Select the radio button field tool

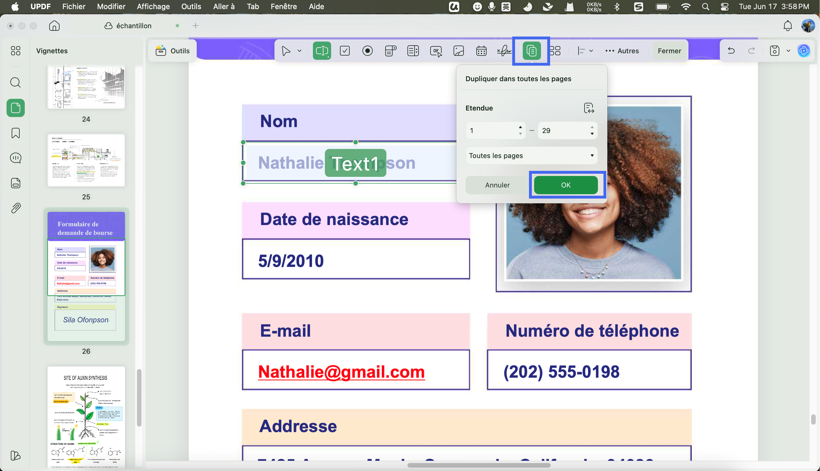[367, 51]
